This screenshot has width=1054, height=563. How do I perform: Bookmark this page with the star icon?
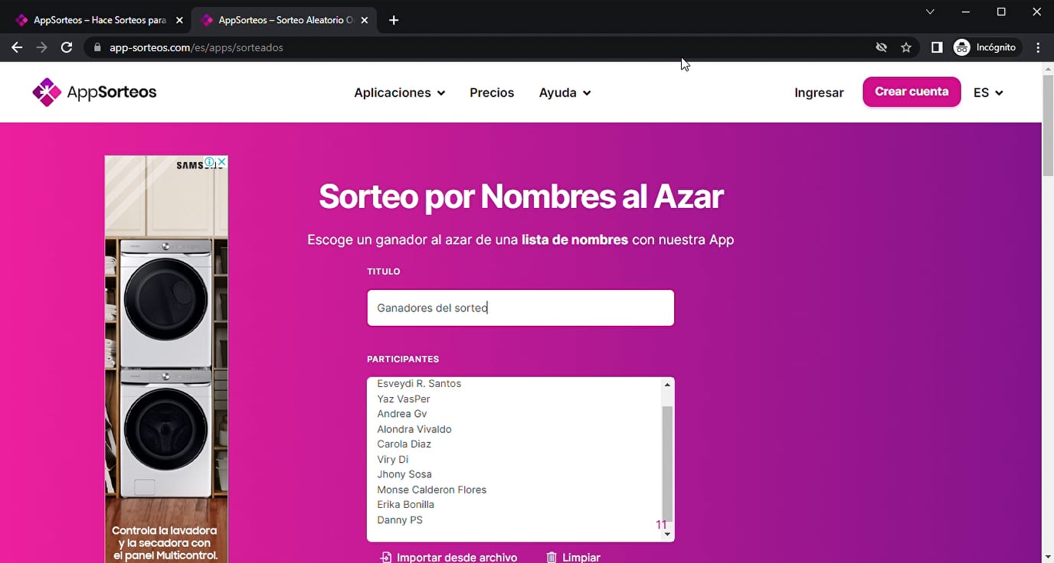pos(906,47)
